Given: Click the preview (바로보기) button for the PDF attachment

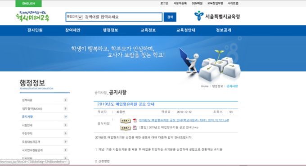Looking at the screenshot, I should point(125,121).
